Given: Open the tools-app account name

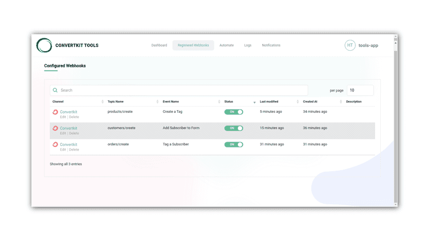Looking at the screenshot, I should (x=368, y=46).
